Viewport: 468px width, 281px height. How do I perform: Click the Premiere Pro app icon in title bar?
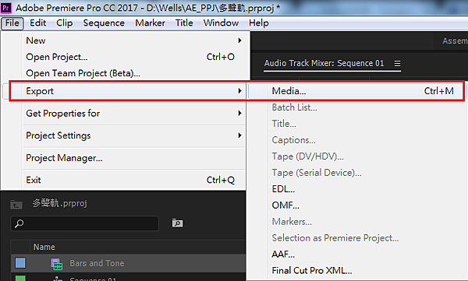(5, 7)
